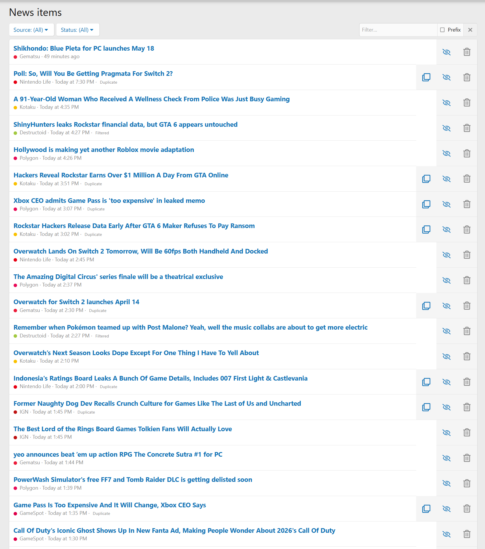This screenshot has height=549, width=485.
Task: Delete the Shikhondo Blue Pieta news item
Action: point(467,52)
